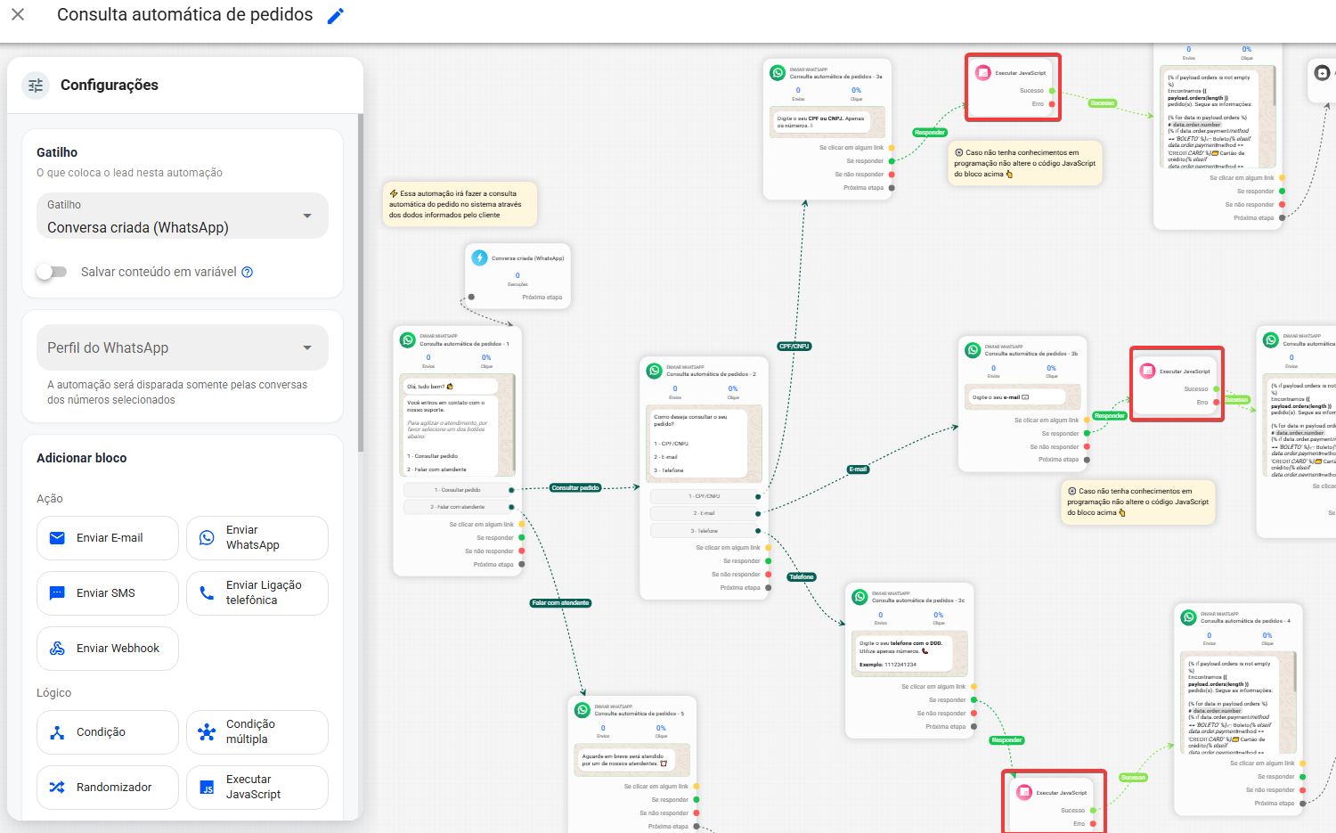
Task: Click the help icon beside 'Salvar conteúdo em variável'
Action: [x=248, y=272]
